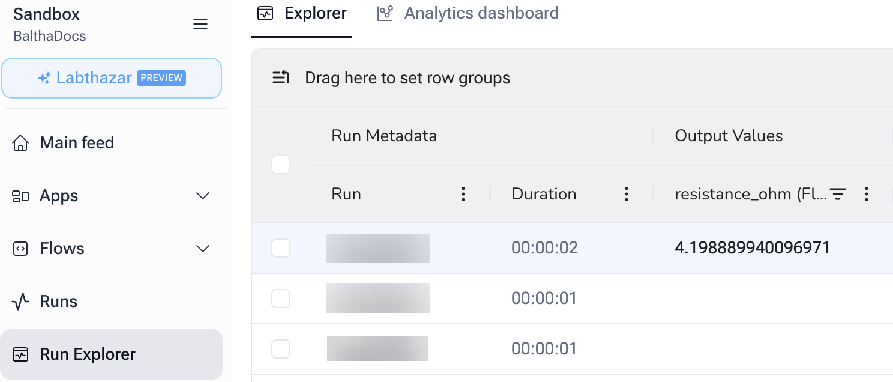The width and height of the screenshot is (893, 382).
Task: Click the Runs pulse icon
Action: pyautogui.click(x=20, y=302)
